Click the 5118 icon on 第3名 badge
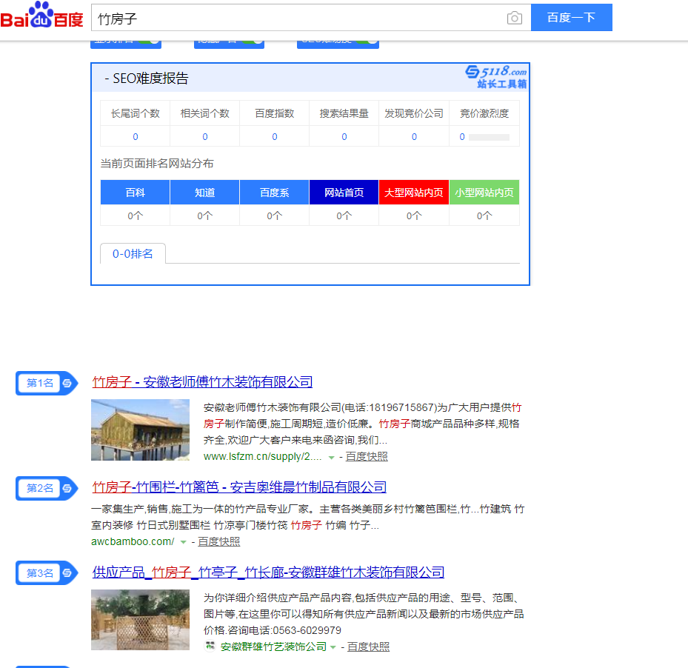 coord(67,572)
